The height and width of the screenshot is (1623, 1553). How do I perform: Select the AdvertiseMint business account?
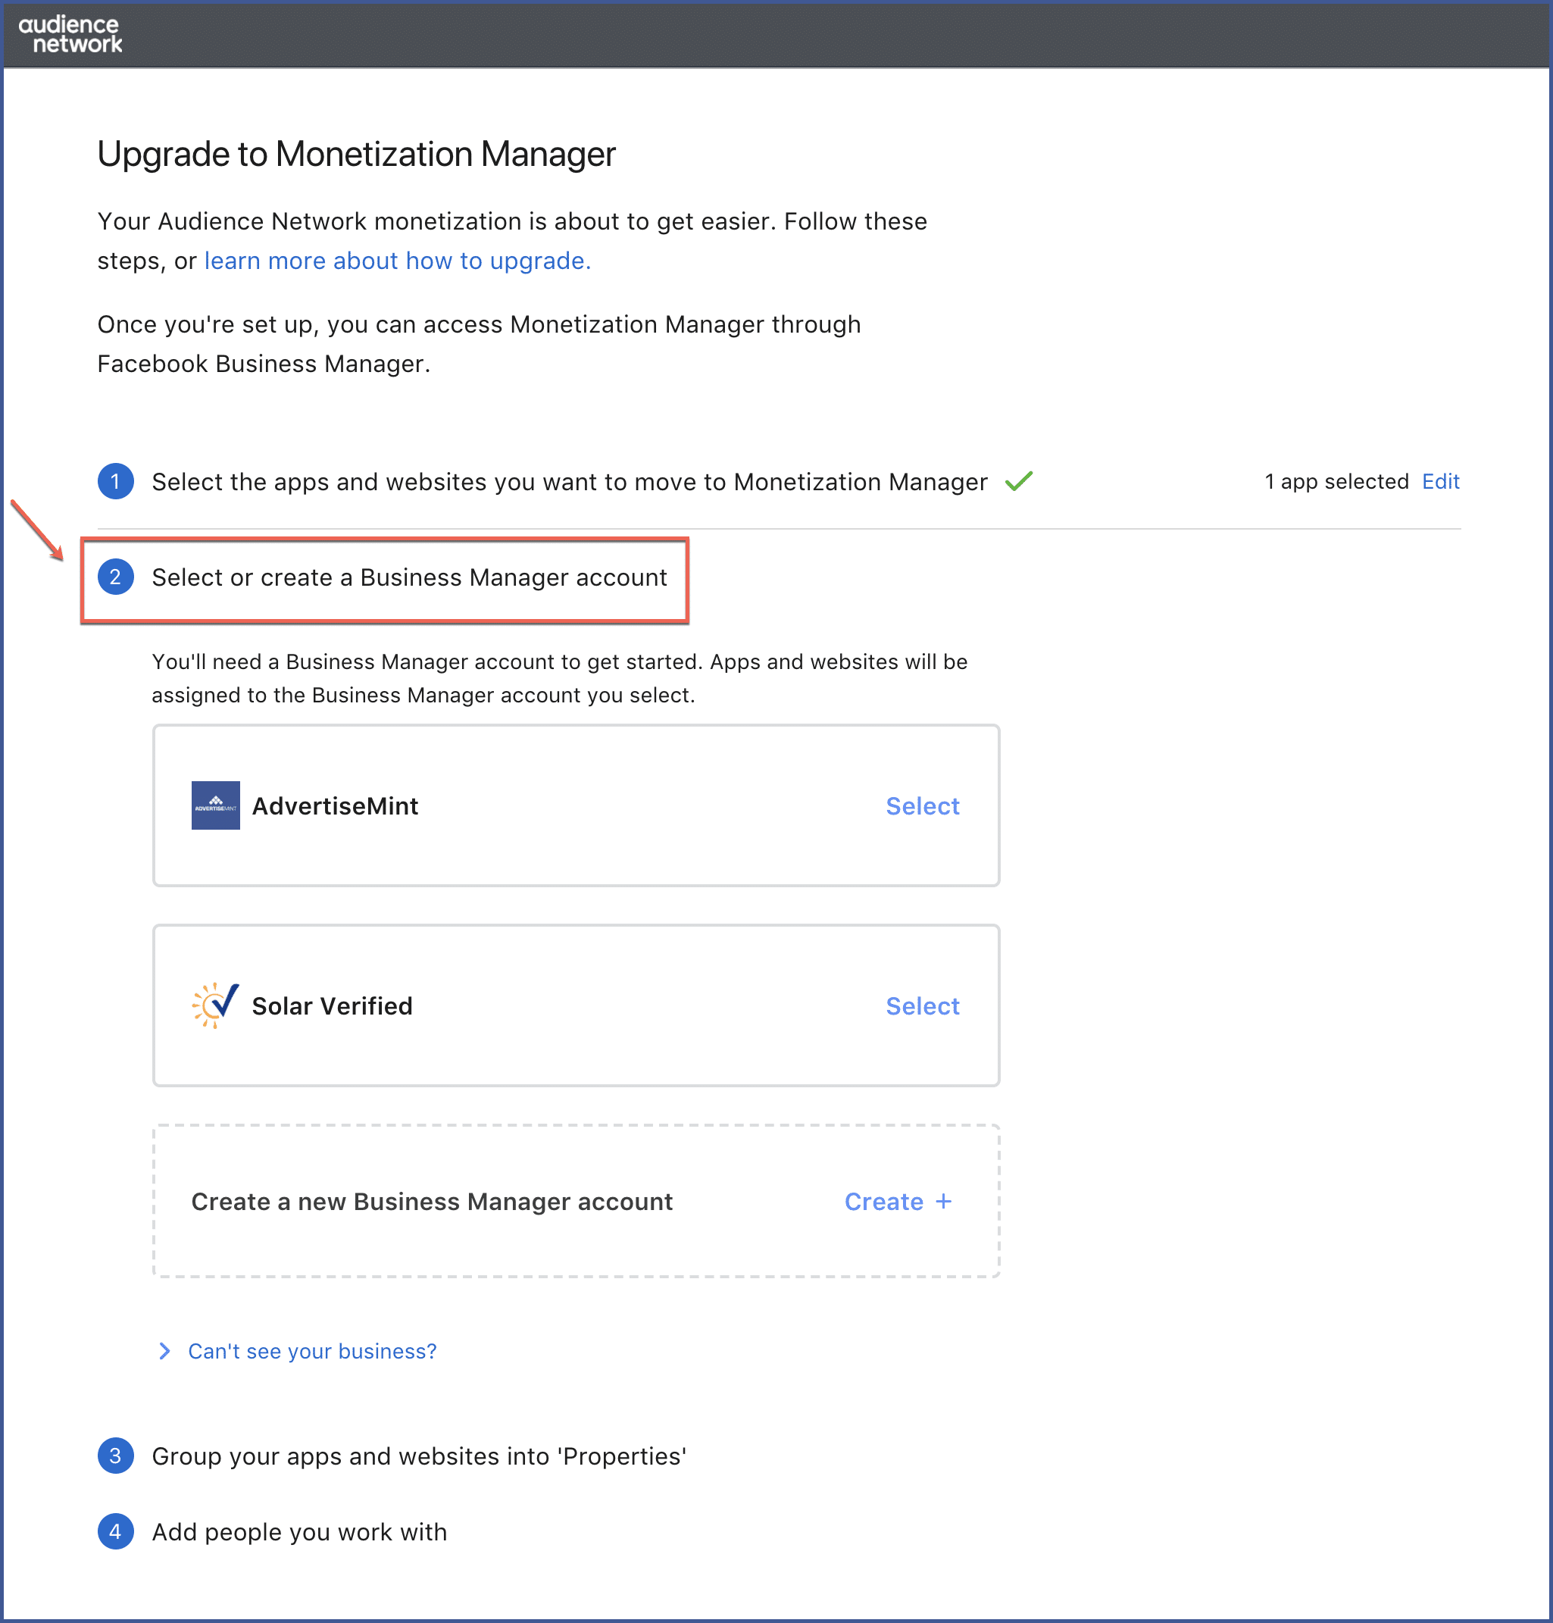click(x=922, y=805)
